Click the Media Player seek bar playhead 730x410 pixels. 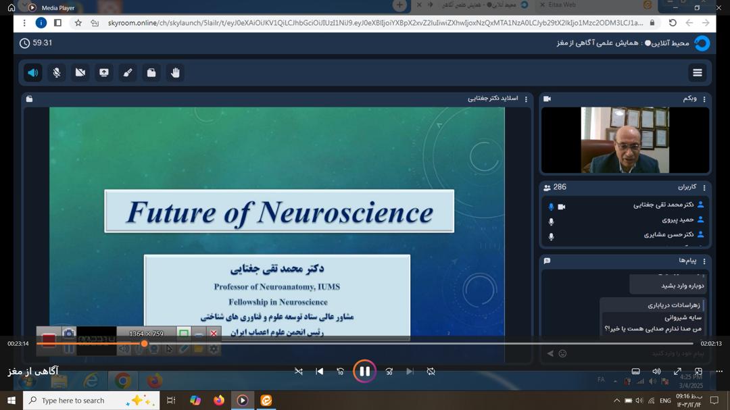[145, 343]
